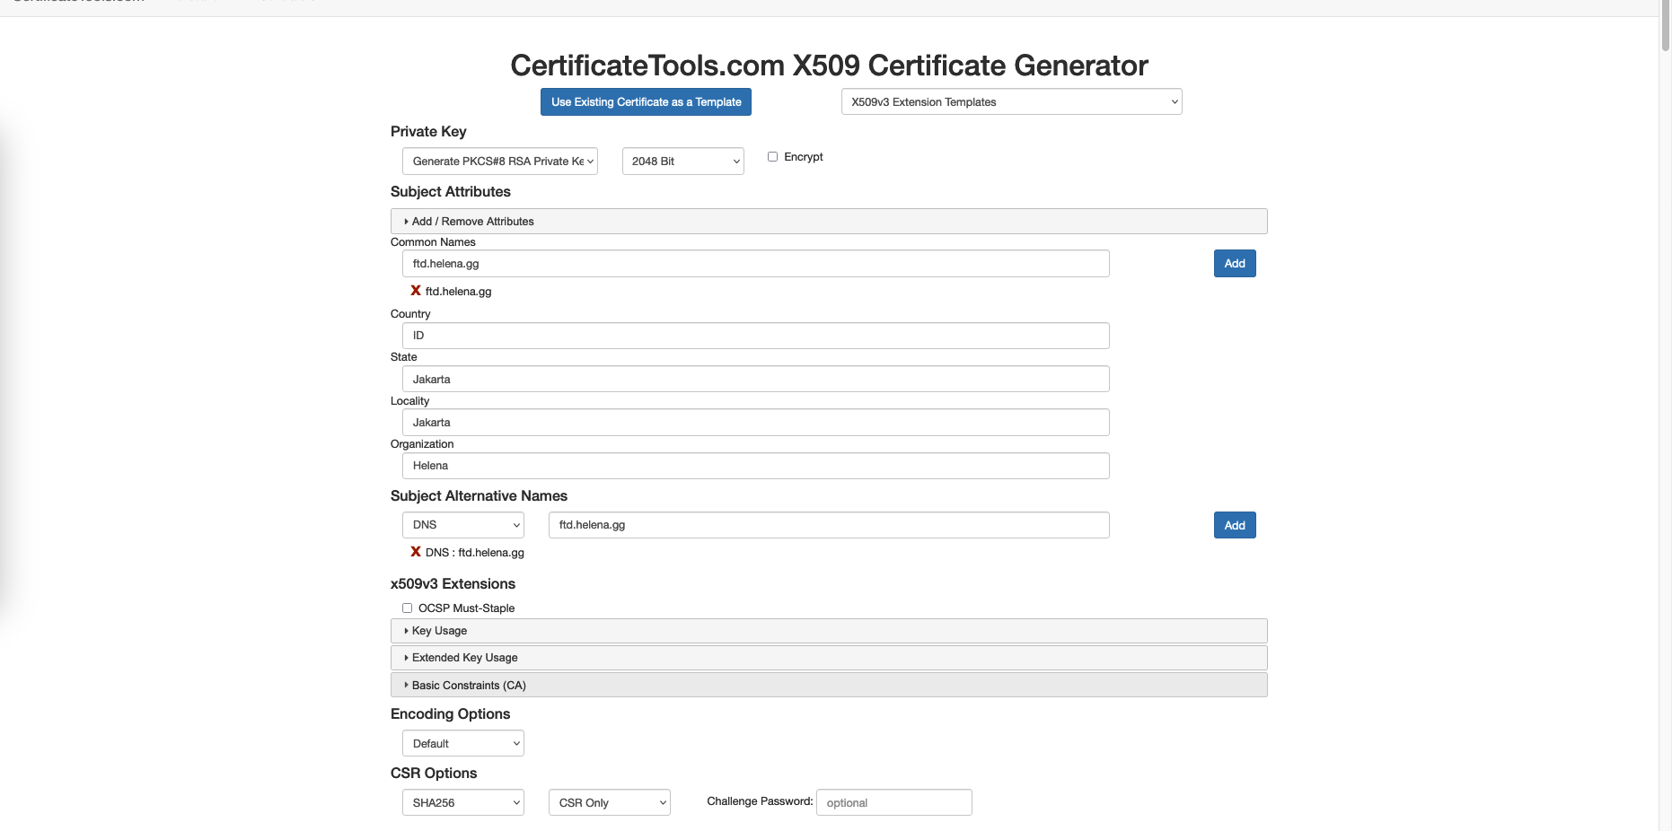
Task: Open the 2048 Bit key size dropdown
Action: (x=682, y=162)
